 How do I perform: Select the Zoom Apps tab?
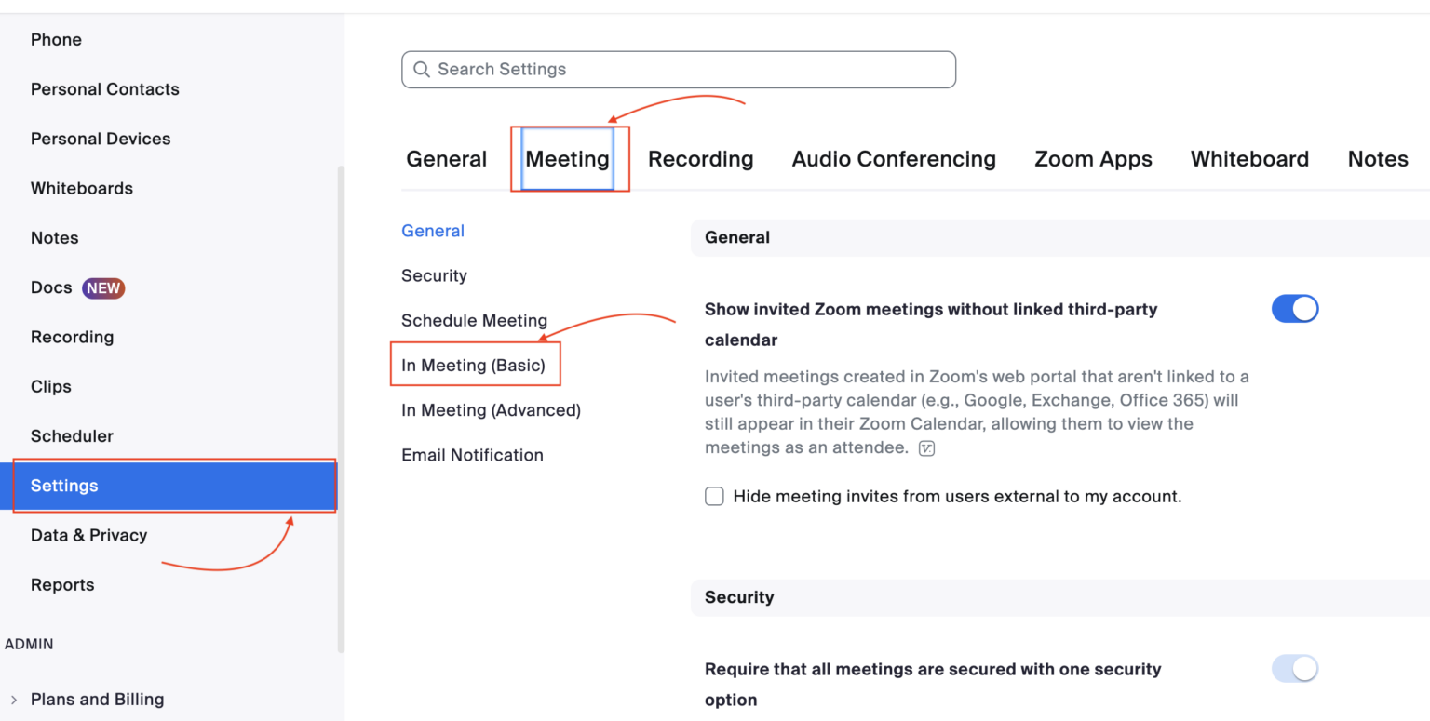(x=1093, y=159)
